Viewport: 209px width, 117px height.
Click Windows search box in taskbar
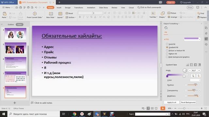(x=34, y=114)
